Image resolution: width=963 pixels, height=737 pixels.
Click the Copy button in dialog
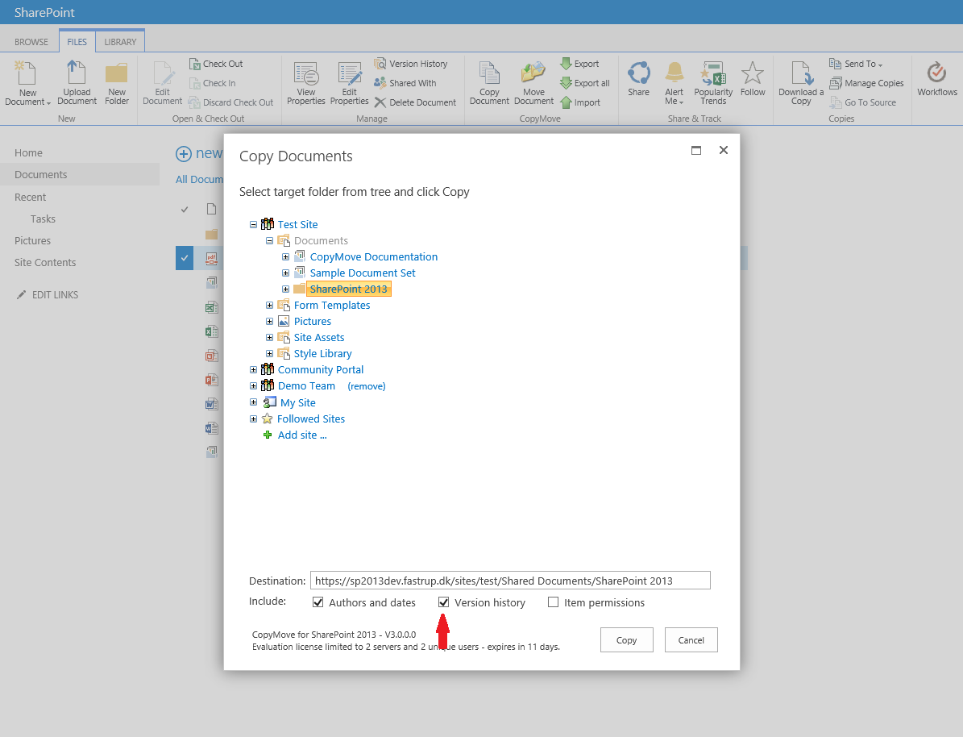[626, 640]
